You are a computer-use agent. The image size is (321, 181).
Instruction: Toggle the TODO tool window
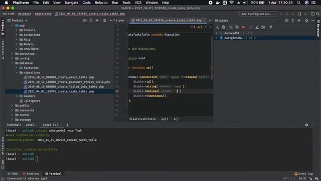coord(13,173)
